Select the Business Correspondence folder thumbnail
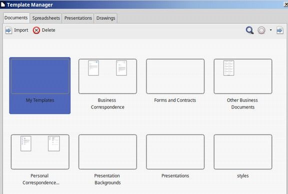 107,76
